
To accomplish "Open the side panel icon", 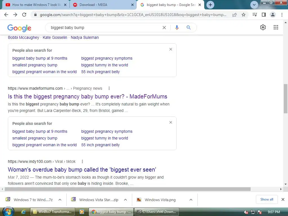I will [x=264, y=15].
